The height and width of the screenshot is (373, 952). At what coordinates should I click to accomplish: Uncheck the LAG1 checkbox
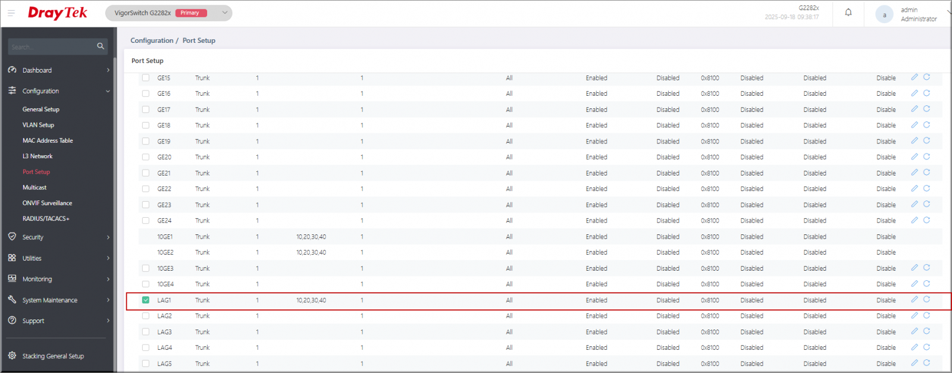coord(146,300)
